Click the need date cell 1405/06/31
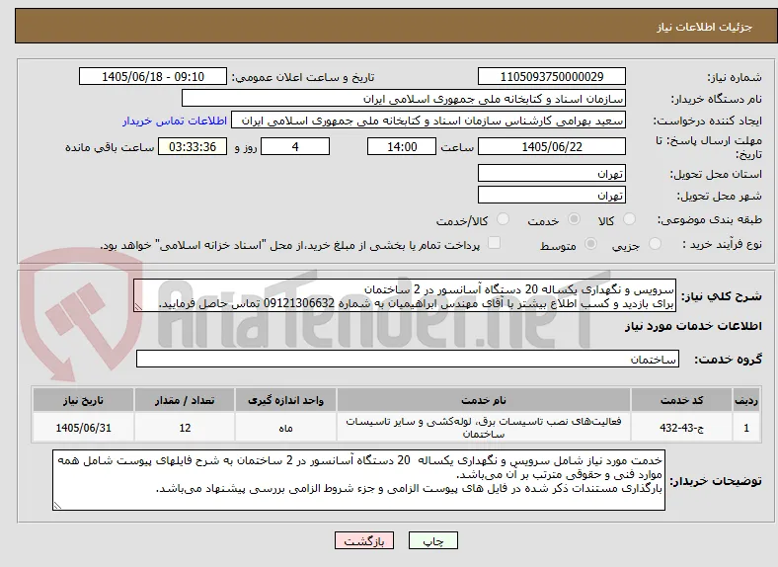The image size is (778, 567). pyautogui.click(x=83, y=428)
